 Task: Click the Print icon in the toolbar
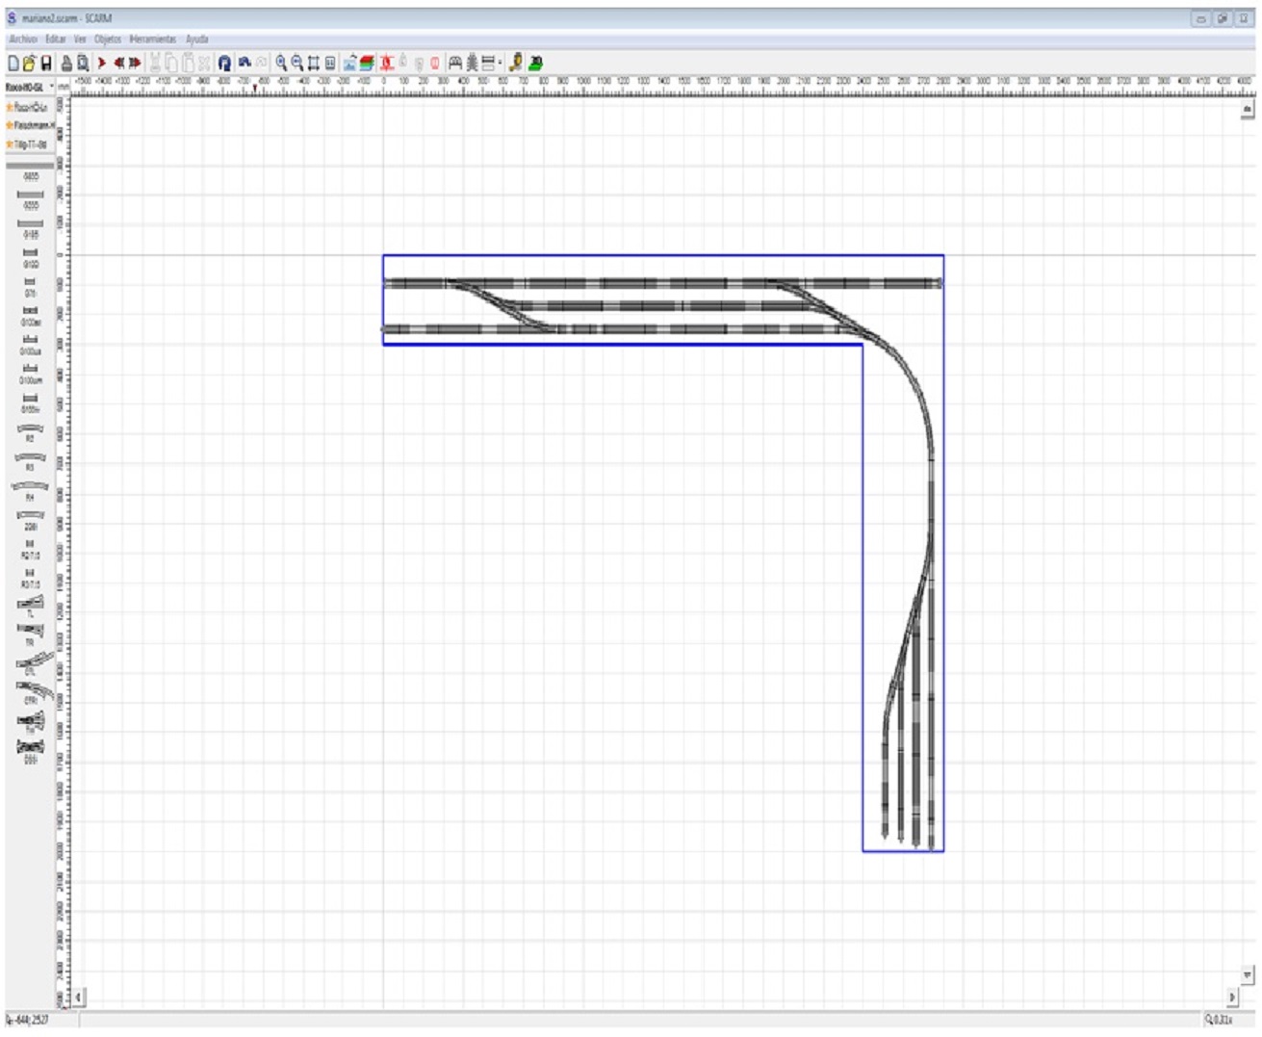point(66,63)
